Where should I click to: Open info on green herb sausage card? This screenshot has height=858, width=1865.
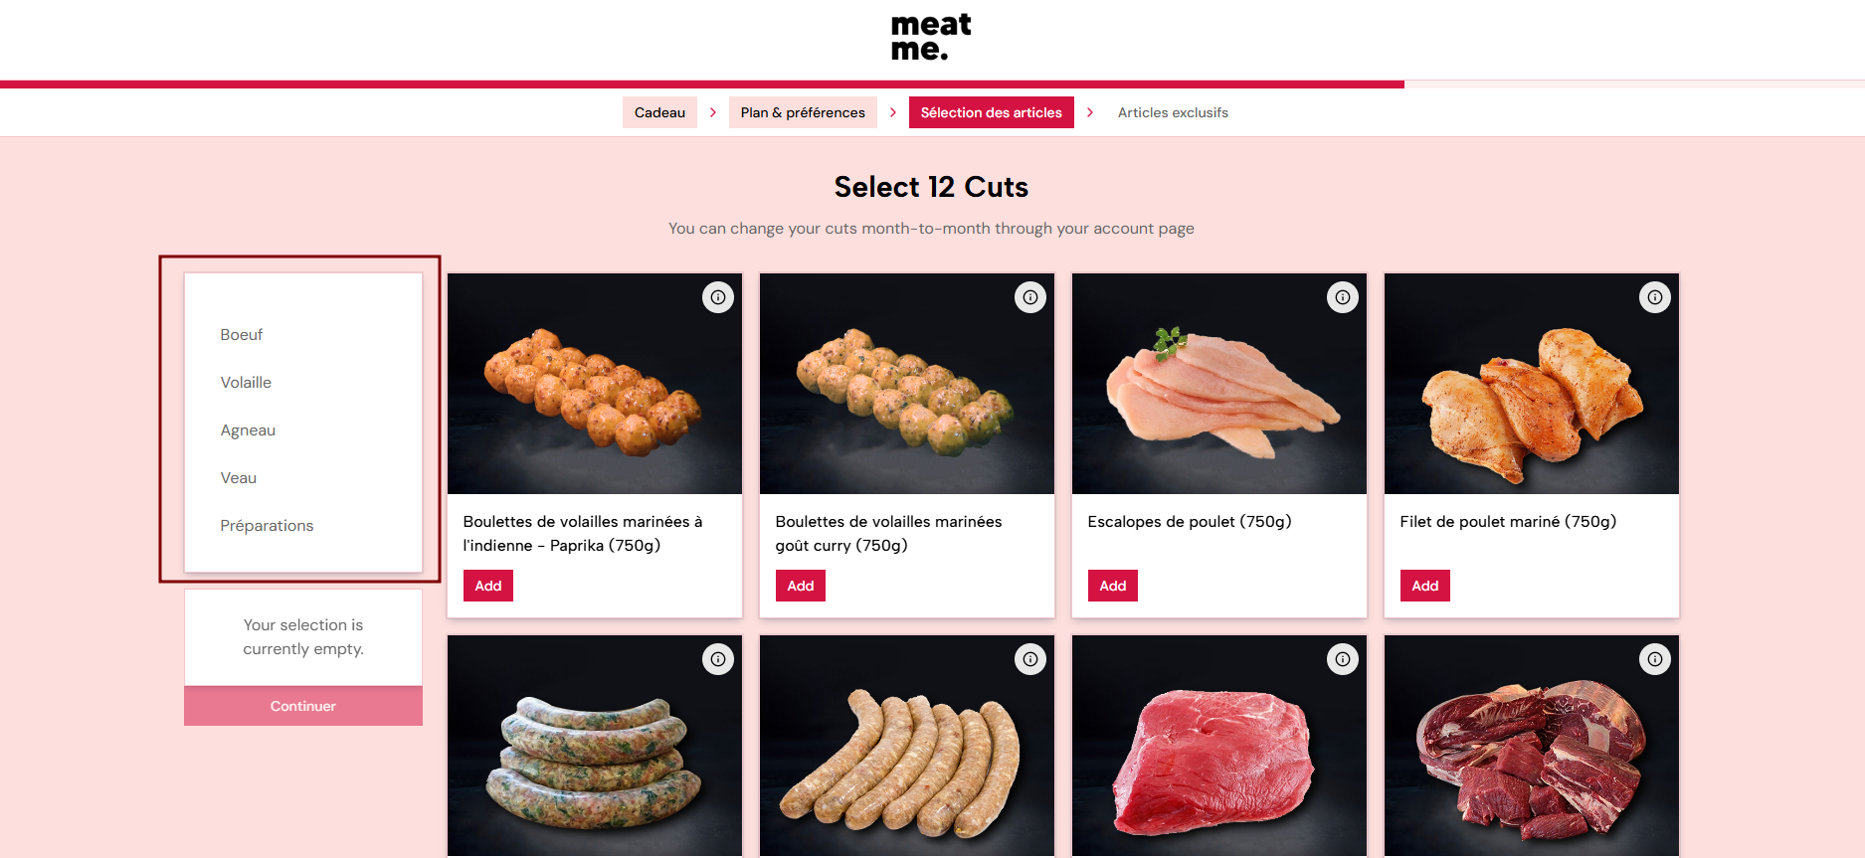click(718, 659)
